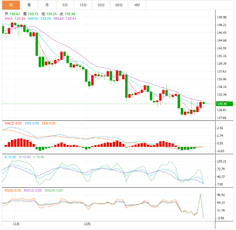
Task: Click the 11月 date marker on time axis
Action: click(16, 224)
